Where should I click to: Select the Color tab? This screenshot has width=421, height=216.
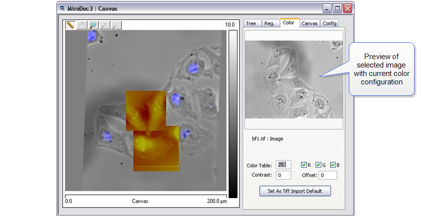pyautogui.click(x=289, y=23)
